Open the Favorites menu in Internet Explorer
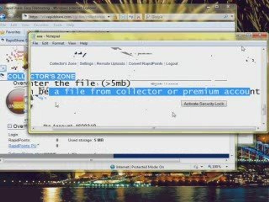Screen dimensions: 269x202 (x=41, y=25)
